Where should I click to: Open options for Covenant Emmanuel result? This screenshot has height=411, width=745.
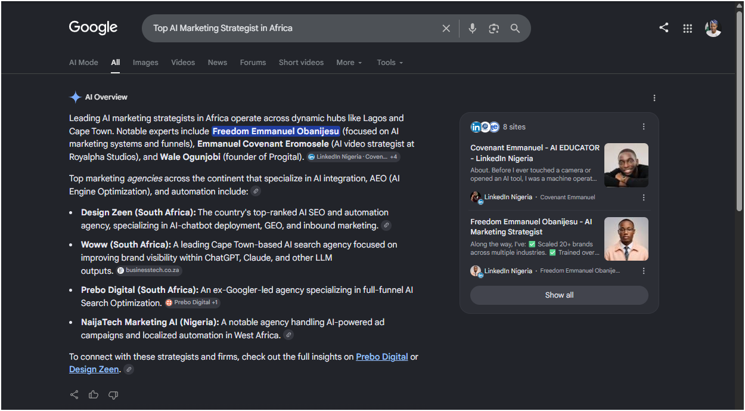(x=644, y=197)
